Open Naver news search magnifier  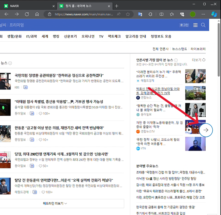coord(203,25)
